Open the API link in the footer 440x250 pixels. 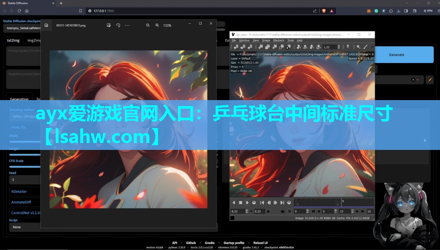[x=174, y=243]
